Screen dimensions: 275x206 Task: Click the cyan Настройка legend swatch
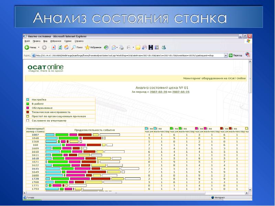28,100
